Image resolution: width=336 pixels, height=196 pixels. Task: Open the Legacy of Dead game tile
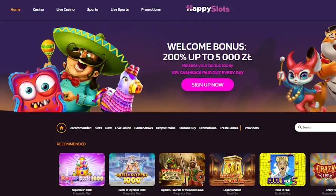pyautogui.click(x=232, y=169)
